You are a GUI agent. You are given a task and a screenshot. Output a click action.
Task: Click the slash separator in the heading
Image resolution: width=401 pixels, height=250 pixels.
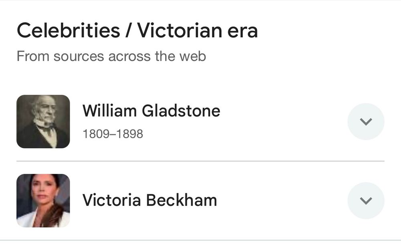tap(128, 31)
